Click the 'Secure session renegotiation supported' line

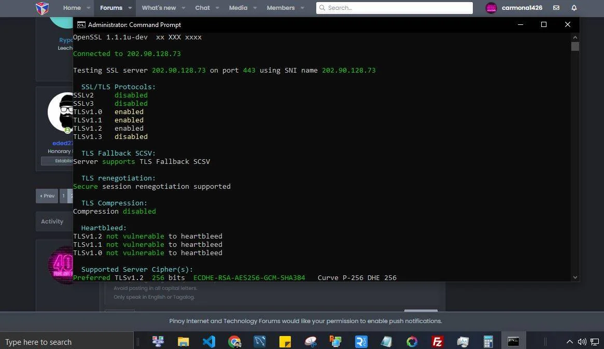coord(152,186)
